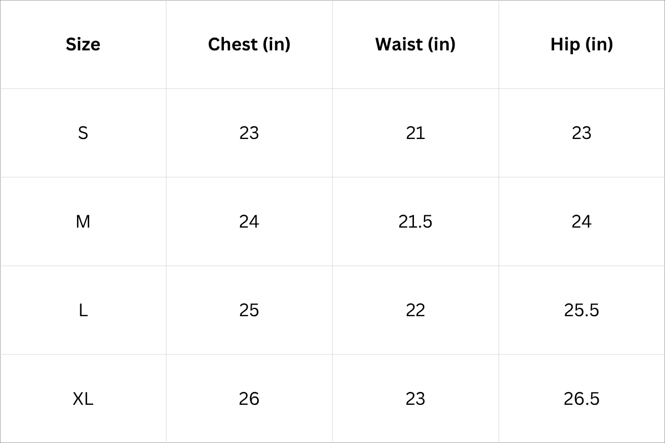Select the chest value for size S
Image resolution: width=665 pixels, height=443 pixels.
pos(249,133)
